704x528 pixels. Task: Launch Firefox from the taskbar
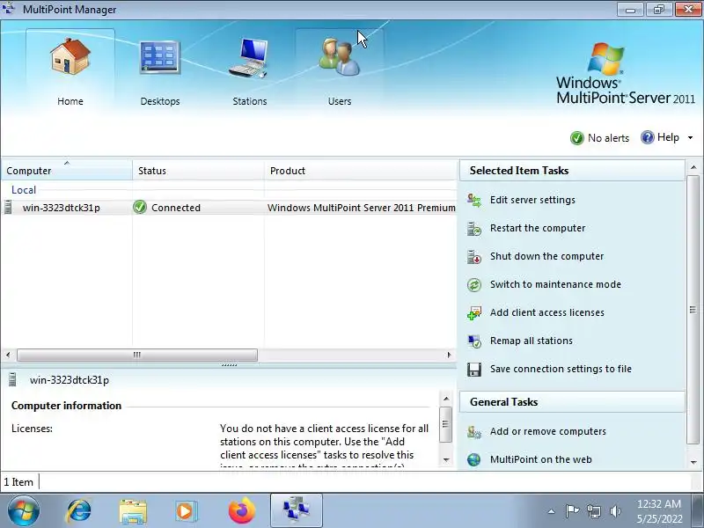click(242, 510)
